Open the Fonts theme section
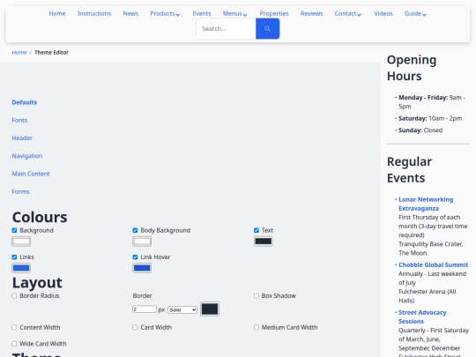 (19, 120)
